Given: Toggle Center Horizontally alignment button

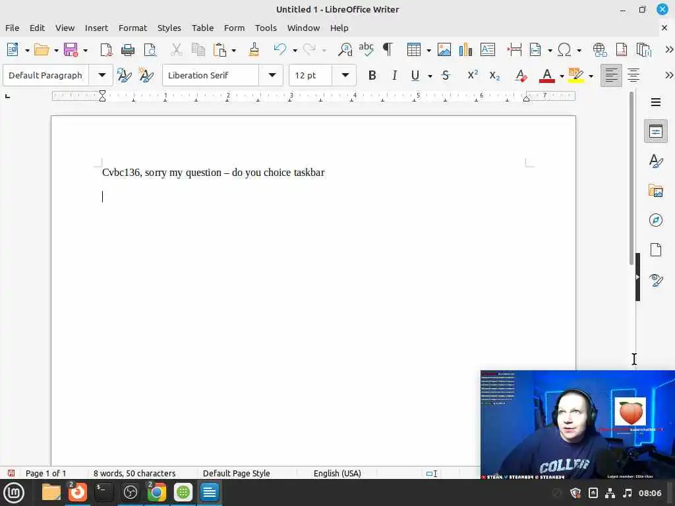Looking at the screenshot, I should pyautogui.click(x=633, y=76).
